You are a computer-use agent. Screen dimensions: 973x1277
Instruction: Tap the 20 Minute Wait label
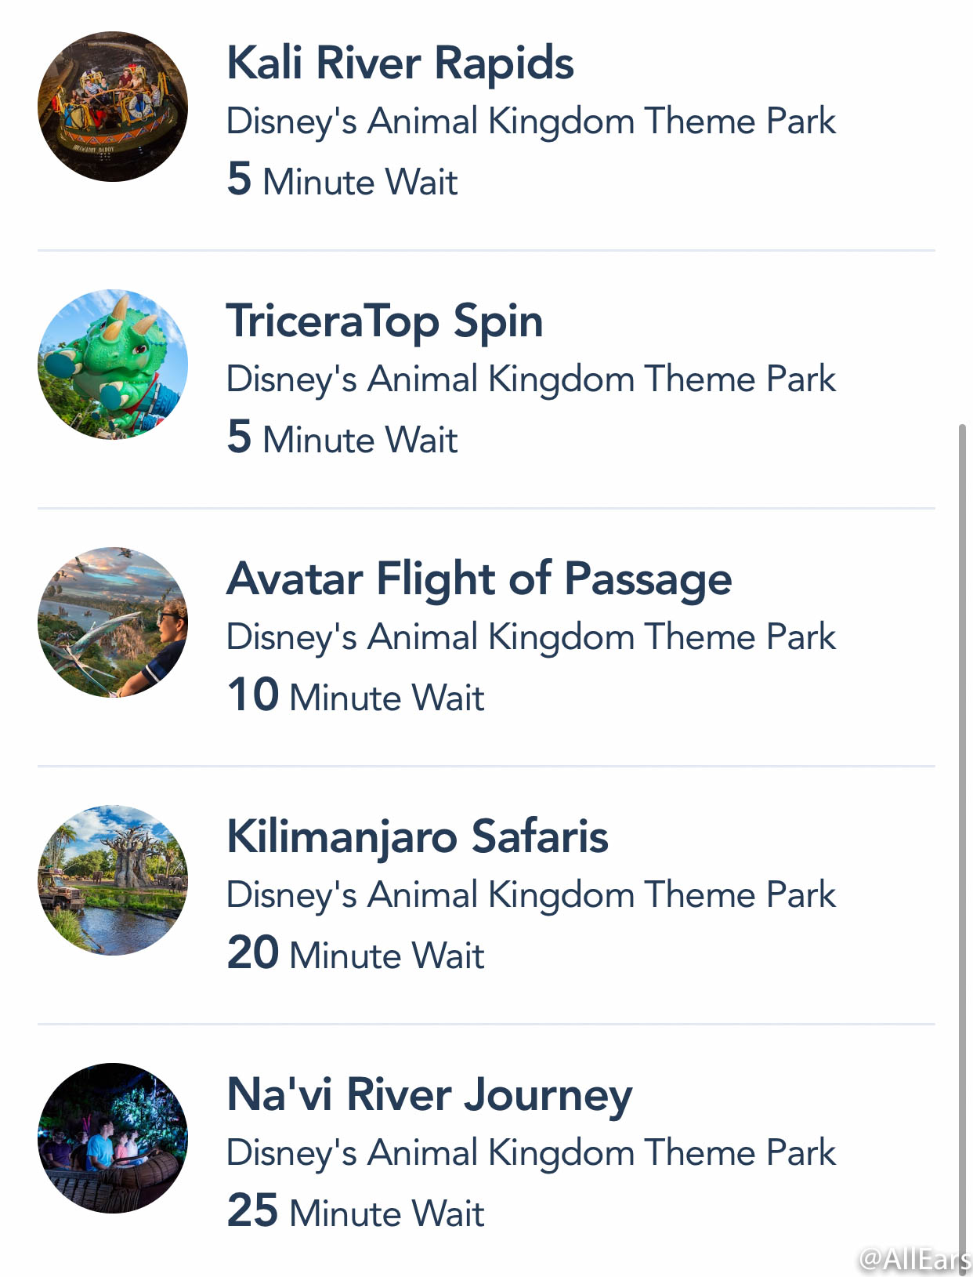[356, 954]
